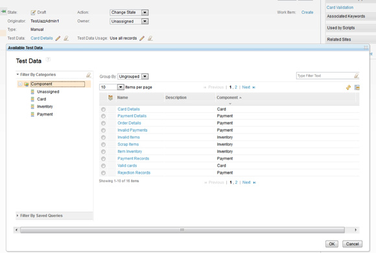Image resolution: width=376 pixels, height=253 pixels.
Task: Click the Component folder icon in tree
Action: [27, 84]
